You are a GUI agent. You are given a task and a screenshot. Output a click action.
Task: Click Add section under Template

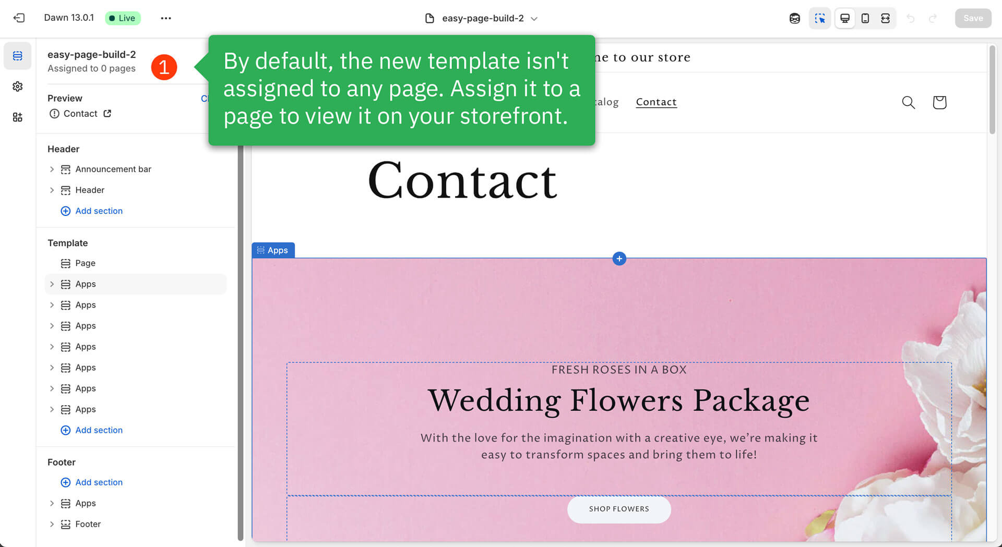tap(99, 430)
